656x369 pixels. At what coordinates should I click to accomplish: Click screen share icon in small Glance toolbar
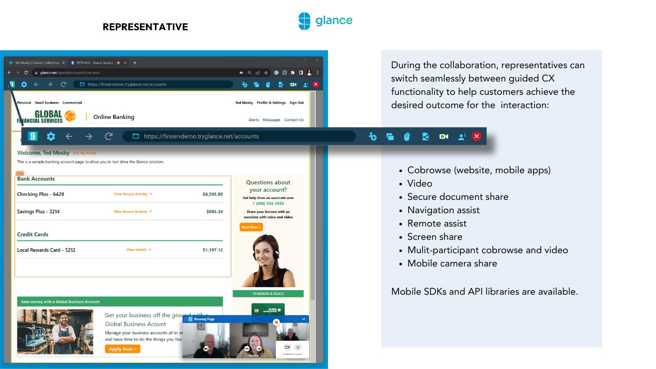(x=256, y=85)
